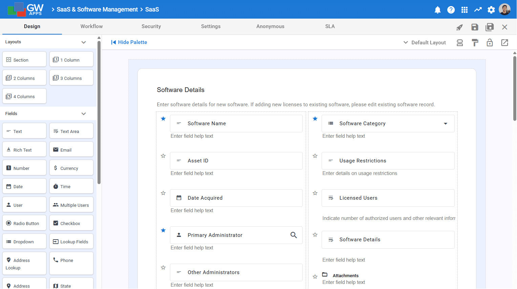The width and height of the screenshot is (517, 289).
Task: Click the Hide Palette link
Action: pos(129,42)
